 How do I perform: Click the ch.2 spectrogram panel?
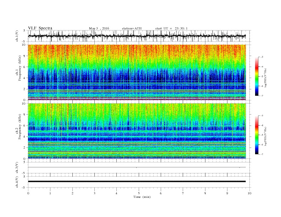point(137,131)
